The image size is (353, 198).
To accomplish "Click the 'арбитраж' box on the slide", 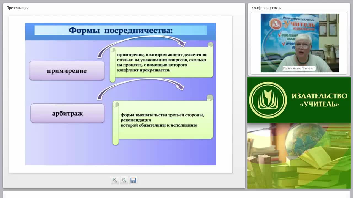I will [x=68, y=113].
